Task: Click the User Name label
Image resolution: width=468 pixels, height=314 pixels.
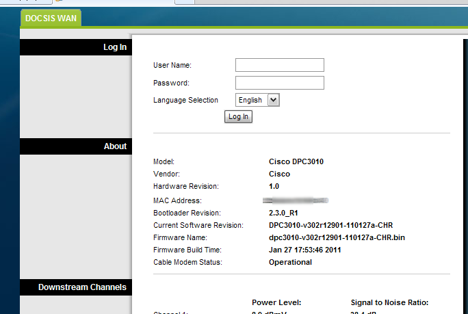Action: (x=172, y=65)
